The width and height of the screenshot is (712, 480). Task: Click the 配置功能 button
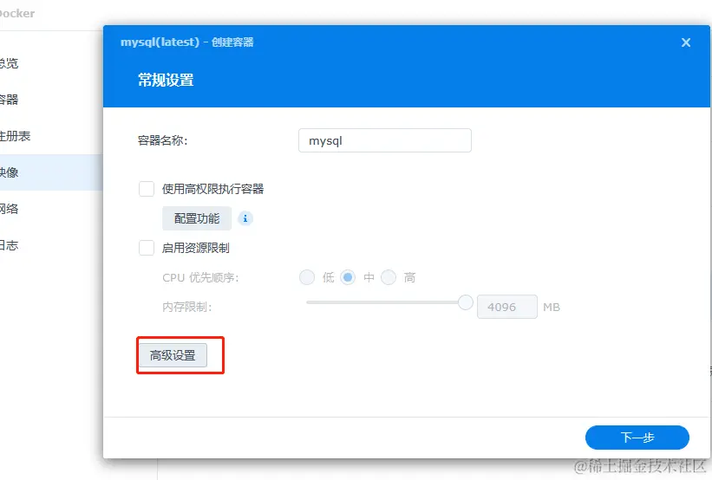point(197,218)
